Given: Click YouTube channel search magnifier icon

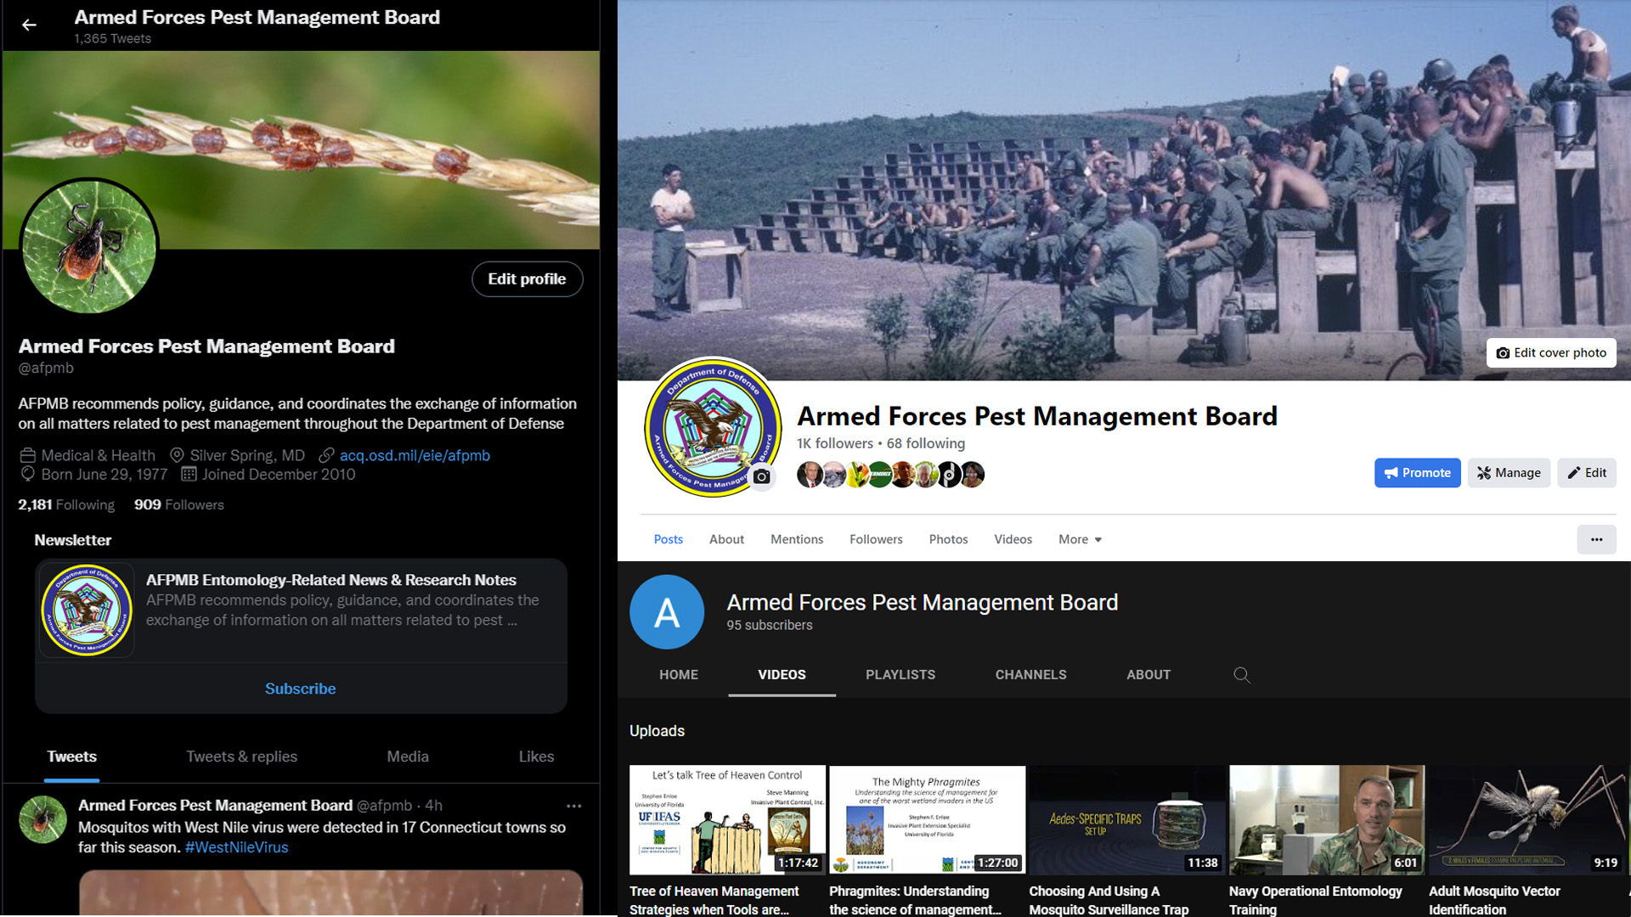Looking at the screenshot, I should pyautogui.click(x=1241, y=675).
